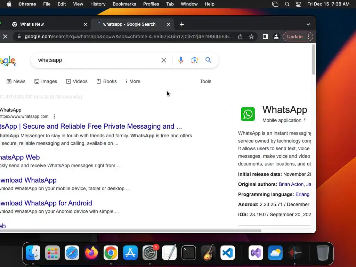Screen dimensions: 356x267
Task: Filter results by Images
Action: pyautogui.click(x=46, y=81)
